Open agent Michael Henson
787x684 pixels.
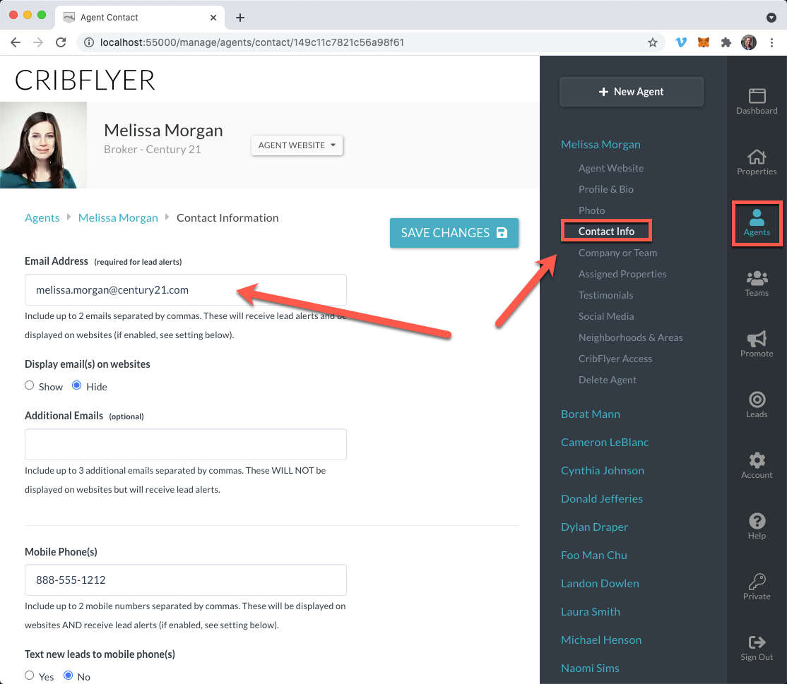[x=600, y=640]
